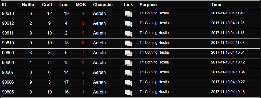Open chat link icon for row 90613

[128, 14]
